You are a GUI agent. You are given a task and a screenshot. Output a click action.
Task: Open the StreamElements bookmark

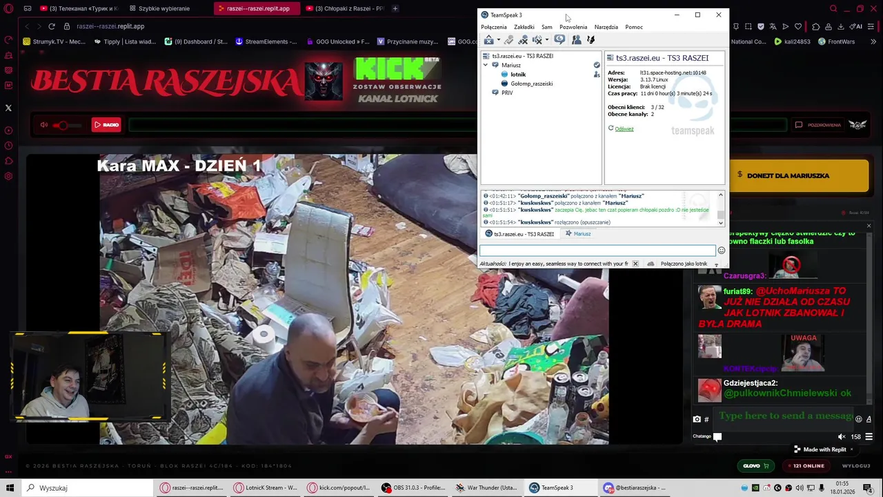point(266,41)
